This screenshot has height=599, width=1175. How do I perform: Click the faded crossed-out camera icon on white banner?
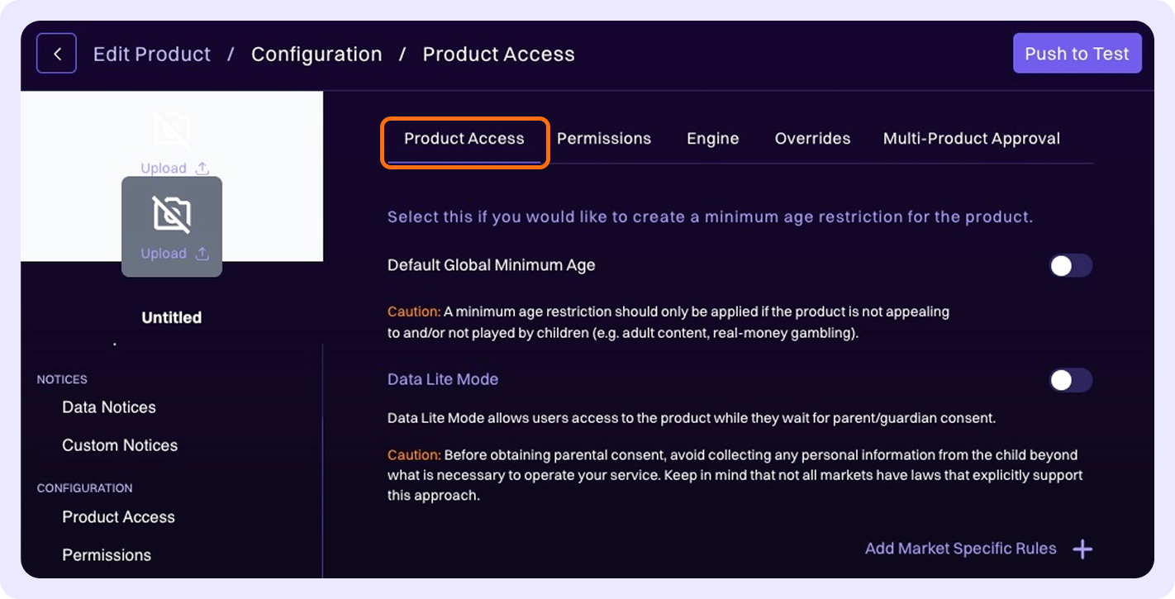click(x=172, y=129)
